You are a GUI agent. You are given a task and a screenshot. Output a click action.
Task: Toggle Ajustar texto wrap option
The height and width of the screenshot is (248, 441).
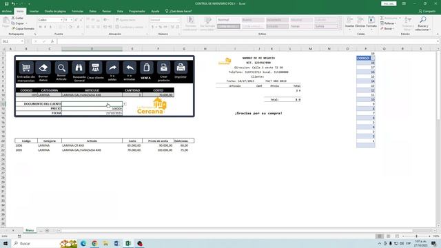point(125,20)
